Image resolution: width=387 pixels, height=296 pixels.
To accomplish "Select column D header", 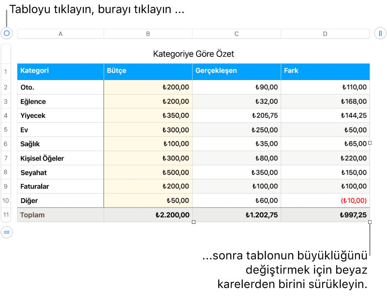I will (x=325, y=34).
